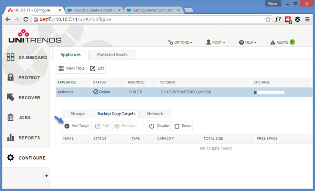Screen dimensions: 315x191
Task: Click browser back arrow
Action: coord(8,19)
